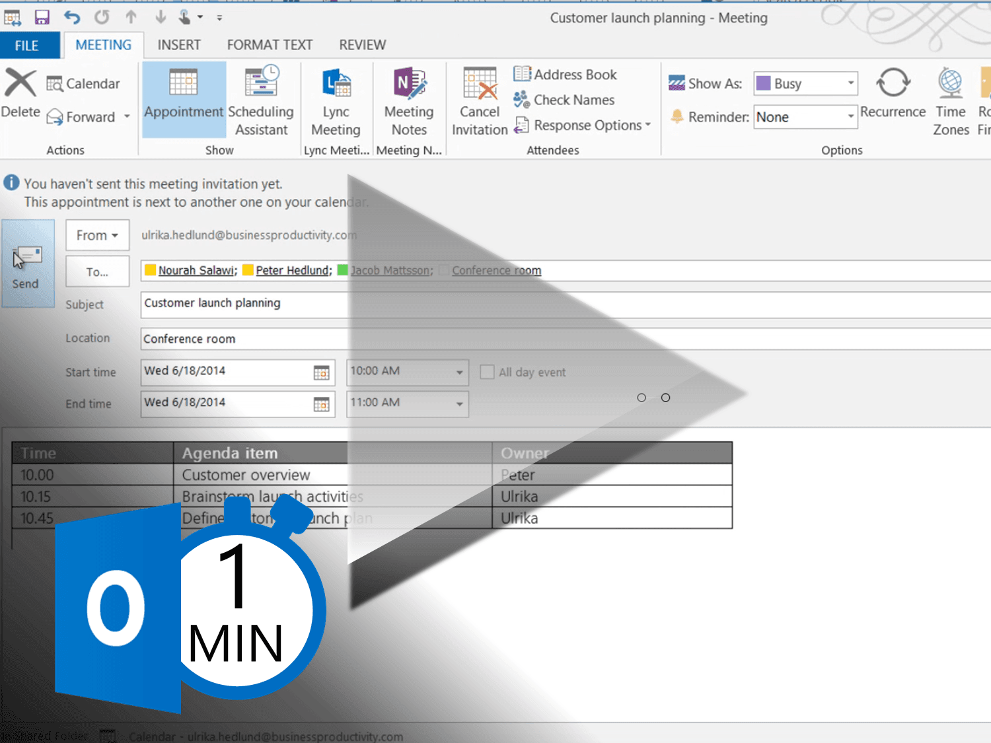
Task: Send the meeting invitation
Action: (28, 264)
